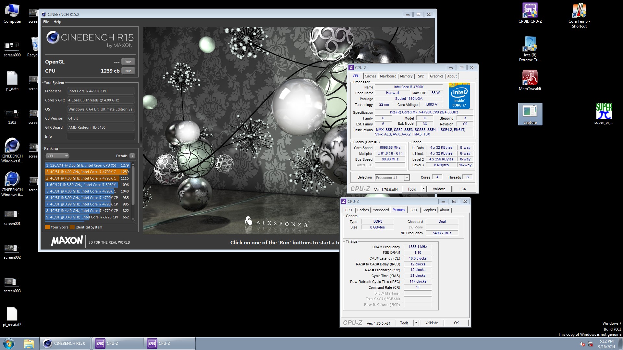Click OK in top CPU-Z window
The width and height of the screenshot is (623, 350).
point(464,189)
